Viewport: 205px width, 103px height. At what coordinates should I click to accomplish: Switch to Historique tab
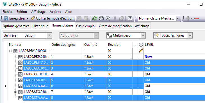click(40, 26)
